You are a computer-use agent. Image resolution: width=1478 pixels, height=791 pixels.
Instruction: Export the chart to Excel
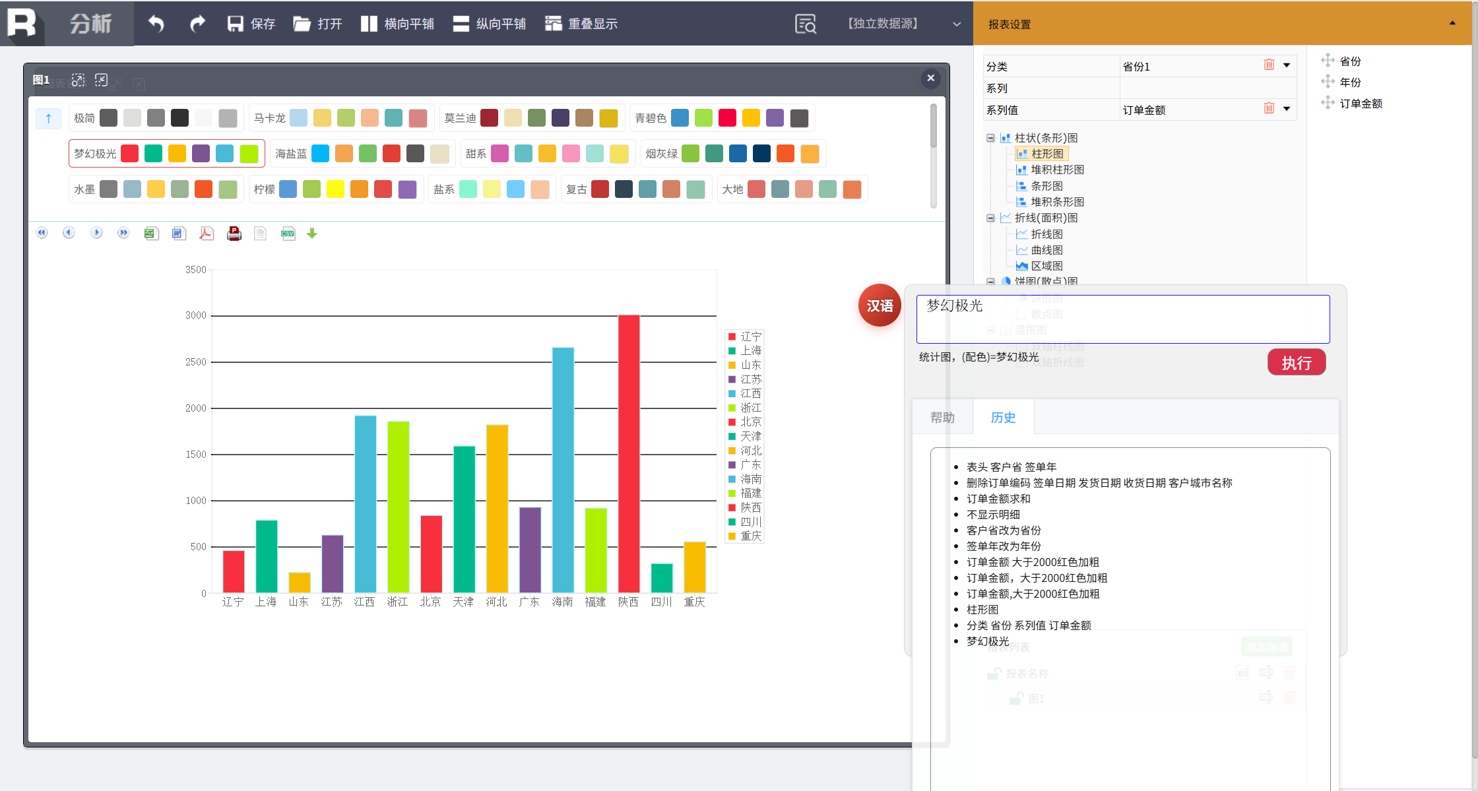click(151, 234)
